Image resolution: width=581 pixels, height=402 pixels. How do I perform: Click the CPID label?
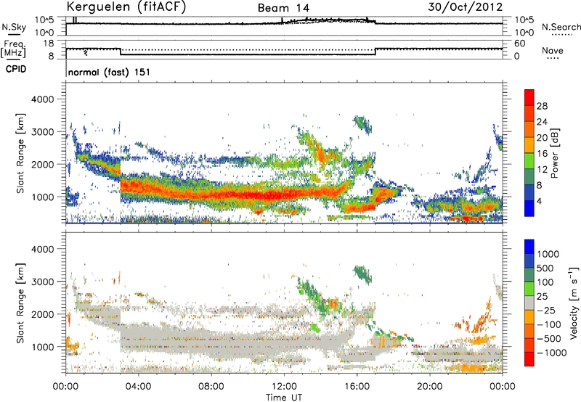click(16, 69)
